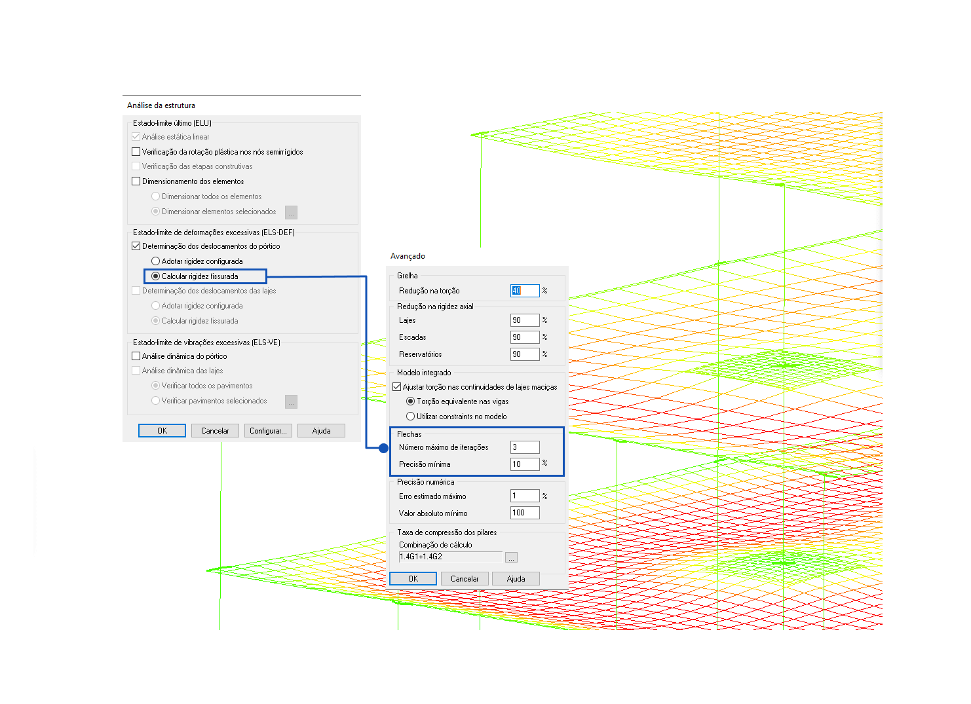
Task: Open combinação de cálculo '...' browse button
Action: 512,557
